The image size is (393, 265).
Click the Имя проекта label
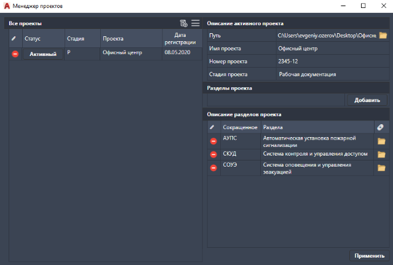(x=225, y=49)
